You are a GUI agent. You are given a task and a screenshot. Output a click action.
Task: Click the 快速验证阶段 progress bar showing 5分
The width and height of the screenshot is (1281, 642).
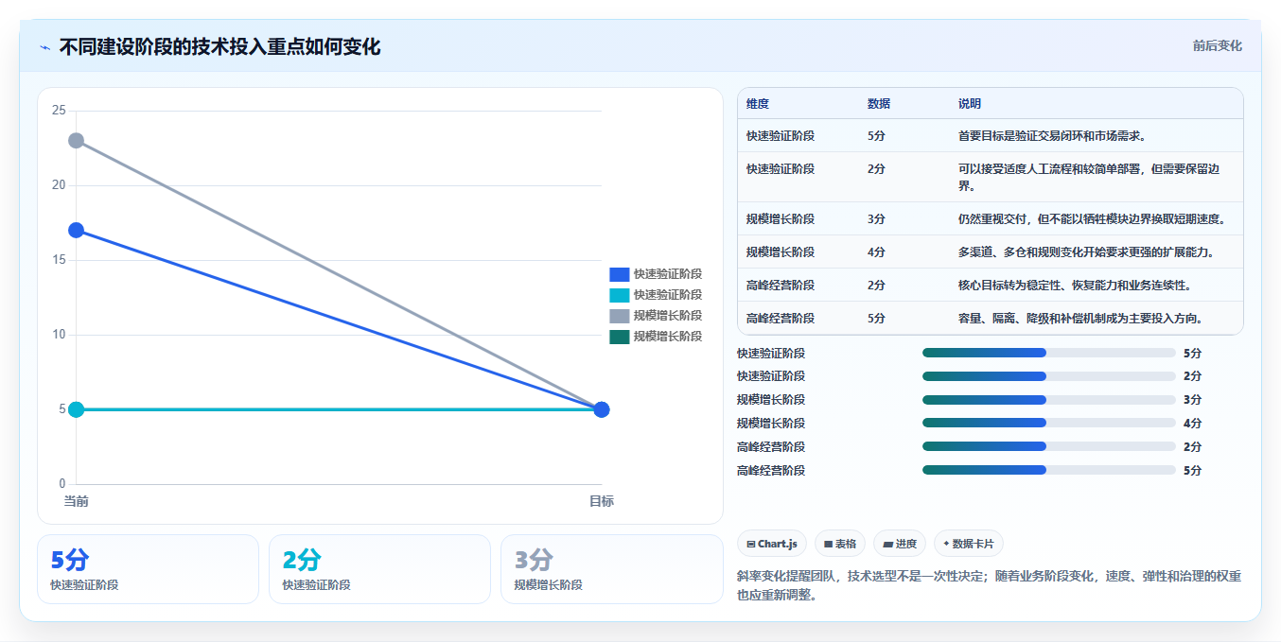[x=1048, y=353]
